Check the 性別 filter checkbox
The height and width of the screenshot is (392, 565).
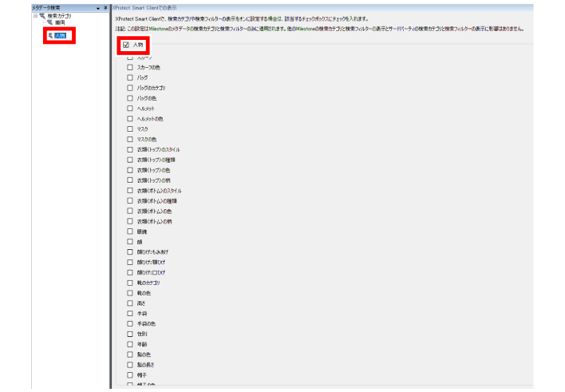point(130,334)
